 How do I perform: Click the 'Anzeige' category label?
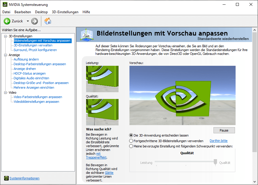tap(14, 55)
